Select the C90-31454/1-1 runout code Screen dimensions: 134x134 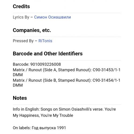coord(106,80)
